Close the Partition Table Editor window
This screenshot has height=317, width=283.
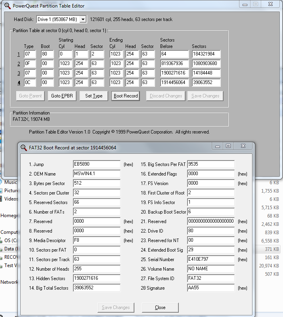point(270,4)
